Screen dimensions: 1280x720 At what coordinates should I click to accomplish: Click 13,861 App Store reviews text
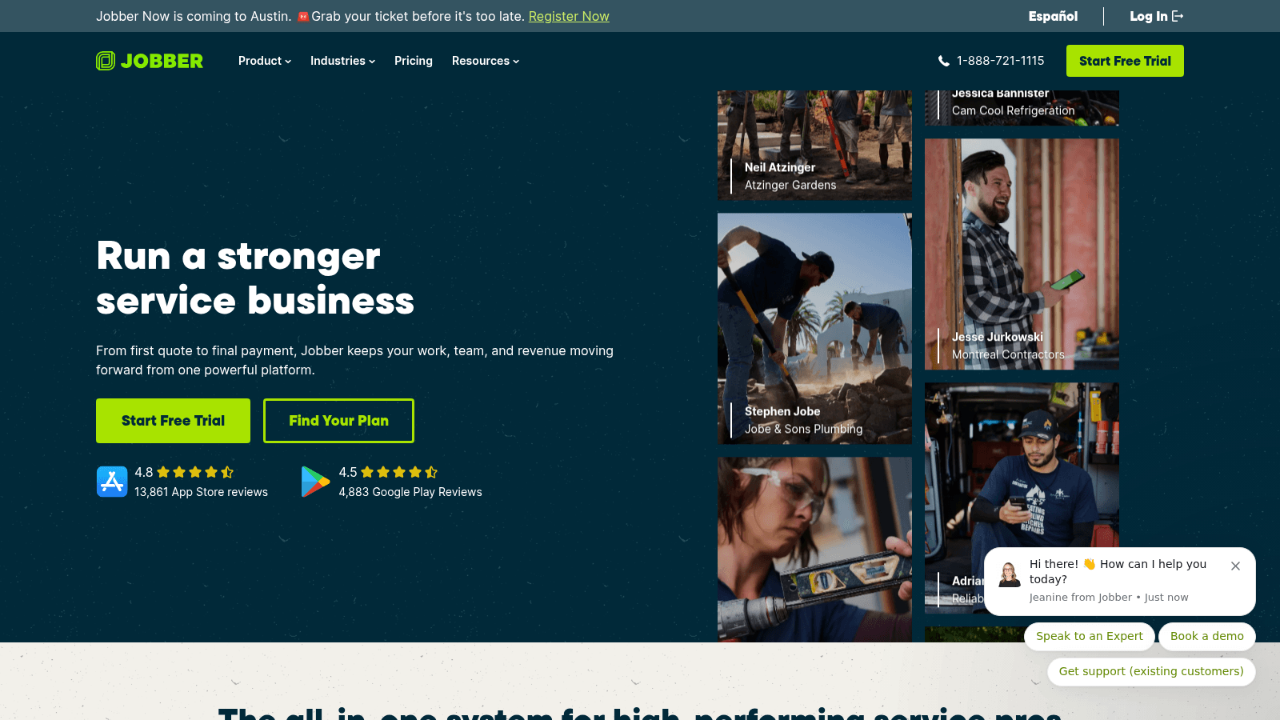pos(201,492)
